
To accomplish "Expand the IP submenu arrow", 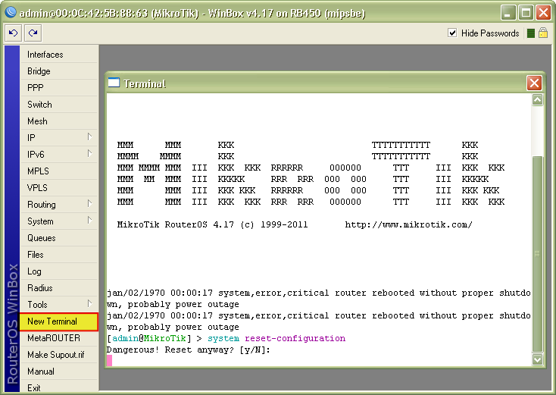I will click(x=89, y=137).
